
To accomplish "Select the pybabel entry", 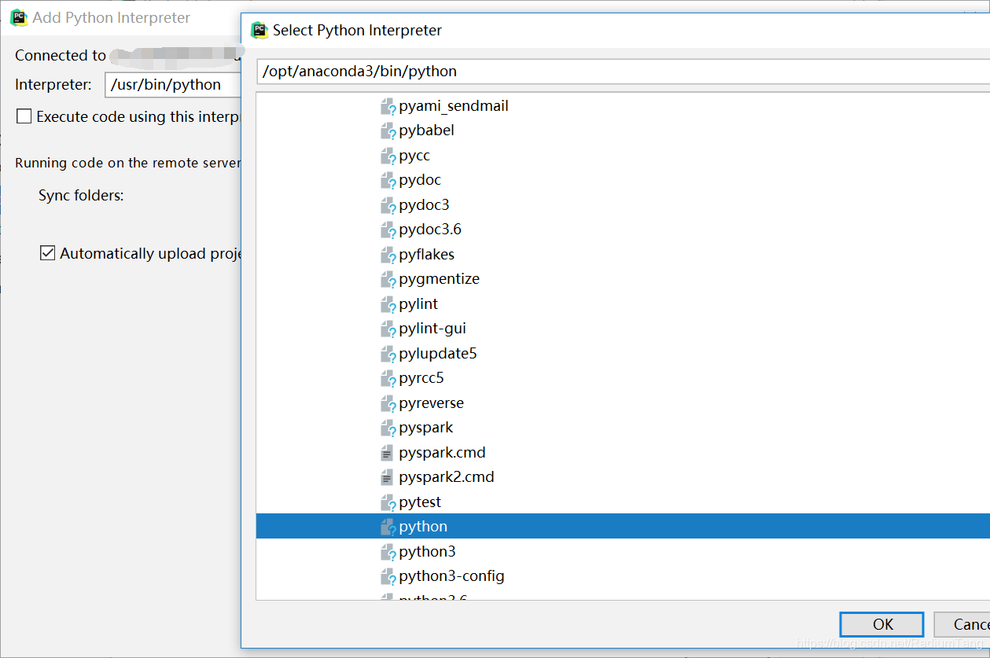I will [426, 130].
